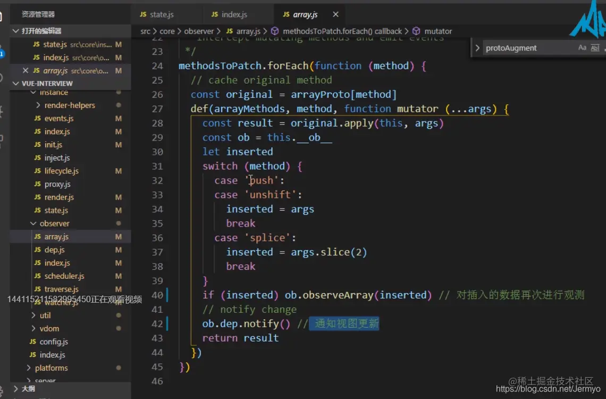The image size is (606, 399).
Task: Click 'unshift' string on line 33
Action: pos(270,195)
